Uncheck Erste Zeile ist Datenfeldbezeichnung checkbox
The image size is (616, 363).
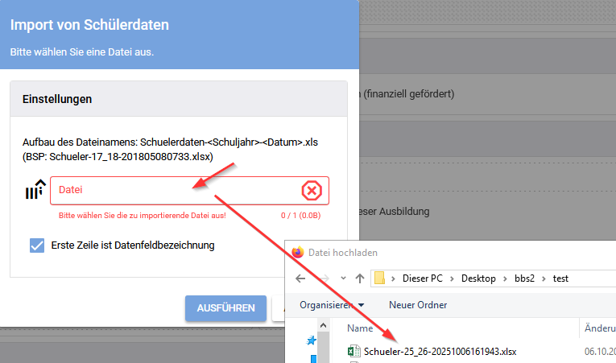coord(37,245)
